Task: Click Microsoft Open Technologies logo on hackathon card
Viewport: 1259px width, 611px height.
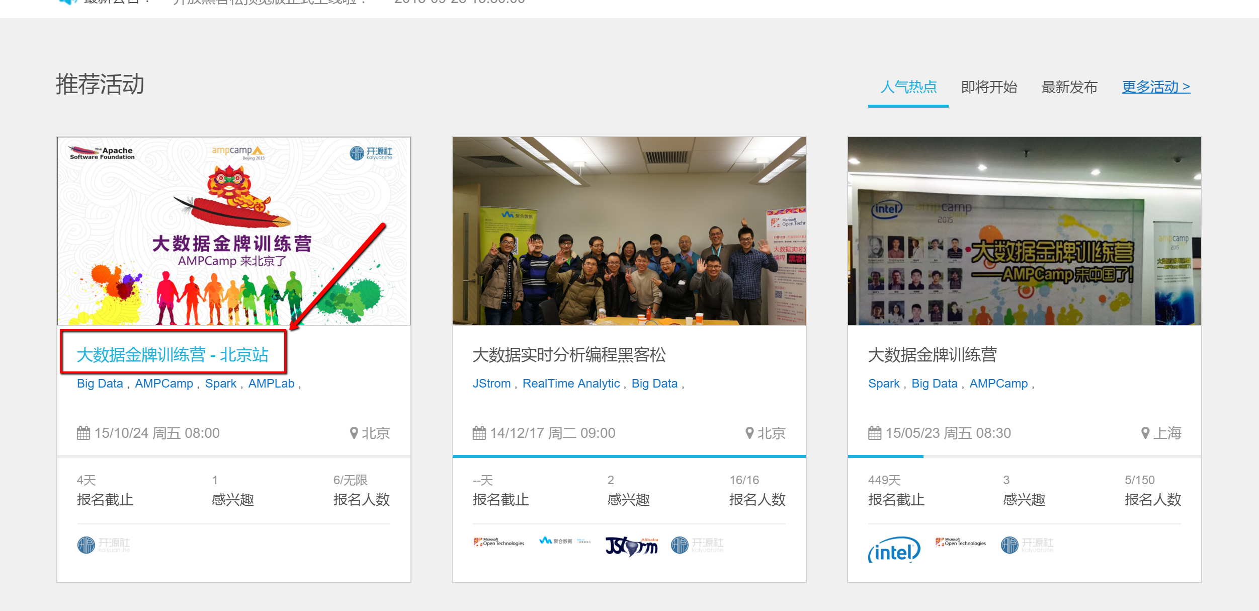Action: coord(498,542)
